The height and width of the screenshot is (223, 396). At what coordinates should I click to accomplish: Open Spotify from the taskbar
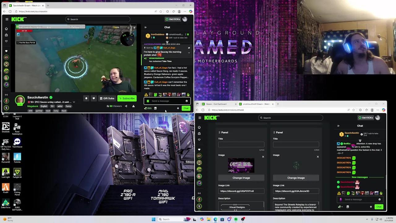236,219
